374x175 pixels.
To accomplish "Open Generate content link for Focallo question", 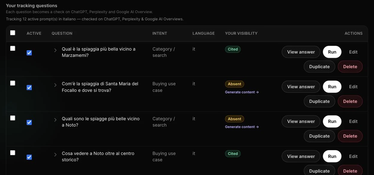I will pos(242,92).
